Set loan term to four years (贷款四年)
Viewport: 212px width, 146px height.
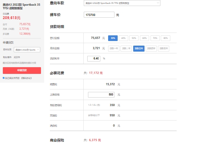pyautogui.click(x=151, y=48)
